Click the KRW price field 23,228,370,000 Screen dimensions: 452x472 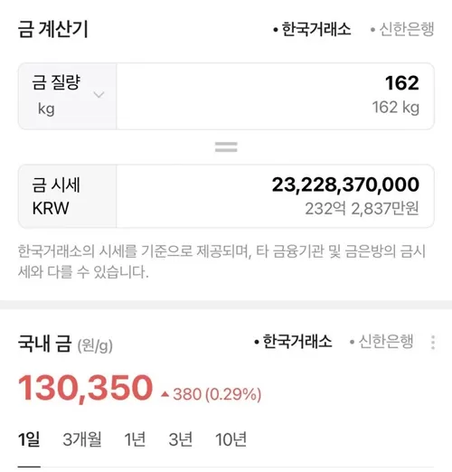pyautogui.click(x=275, y=196)
